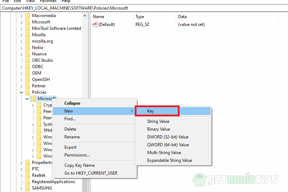The image size is (288, 192).
Task: Select Key from the New submenu
Action: coord(157,111)
